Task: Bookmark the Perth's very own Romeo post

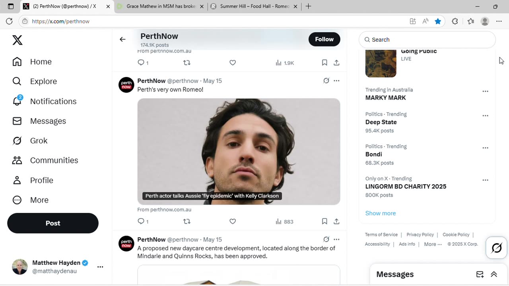Action: (324, 222)
